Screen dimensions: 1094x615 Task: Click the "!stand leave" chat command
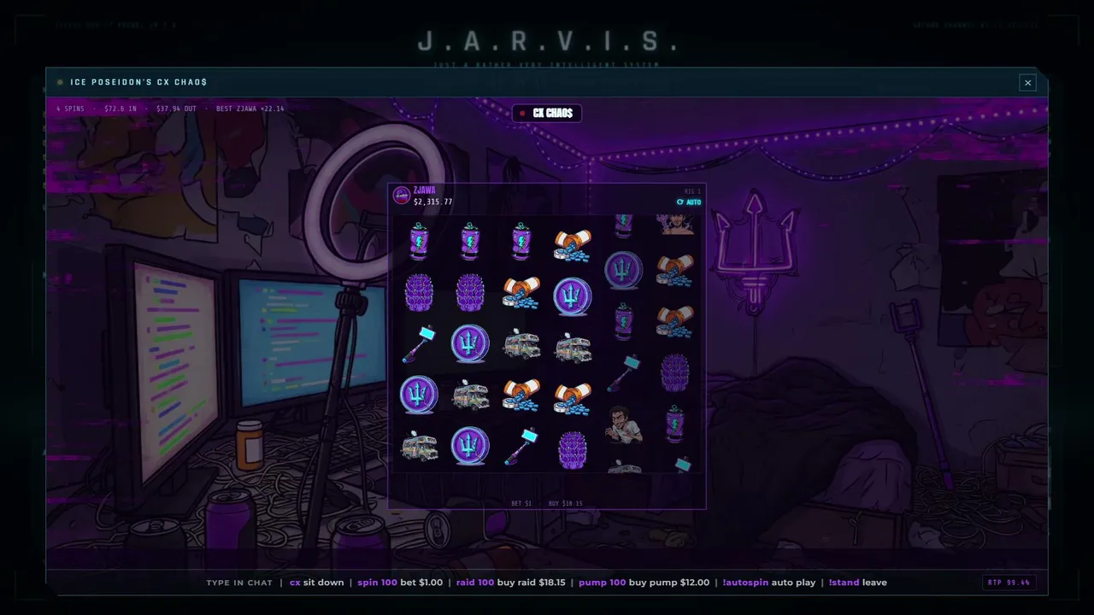[x=857, y=583]
